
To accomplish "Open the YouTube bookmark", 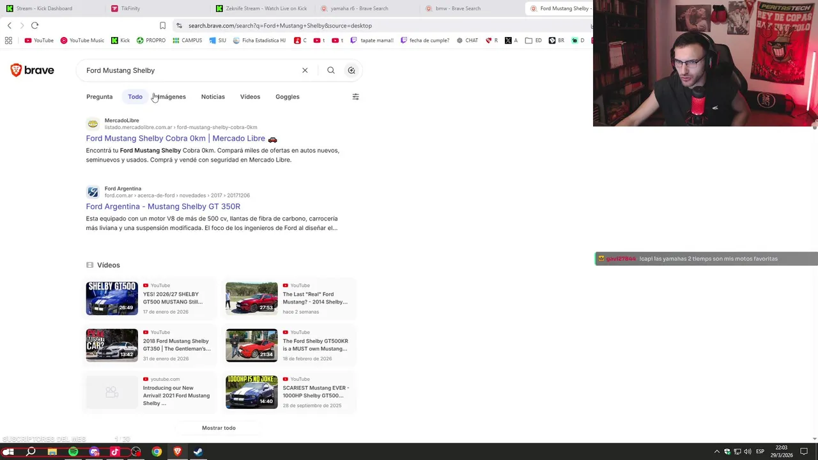I will coord(39,40).
